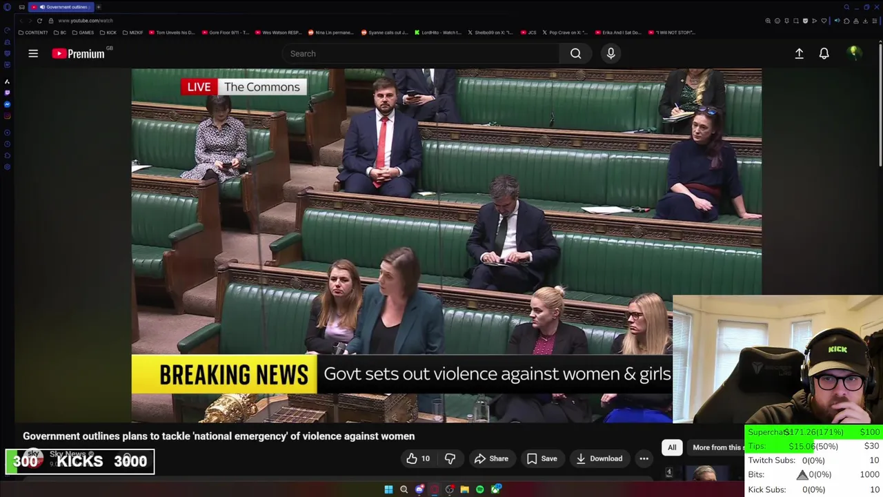Open the MIZKIF bookmarks folder
Viewport: 883px width, 497px height.
132,32
